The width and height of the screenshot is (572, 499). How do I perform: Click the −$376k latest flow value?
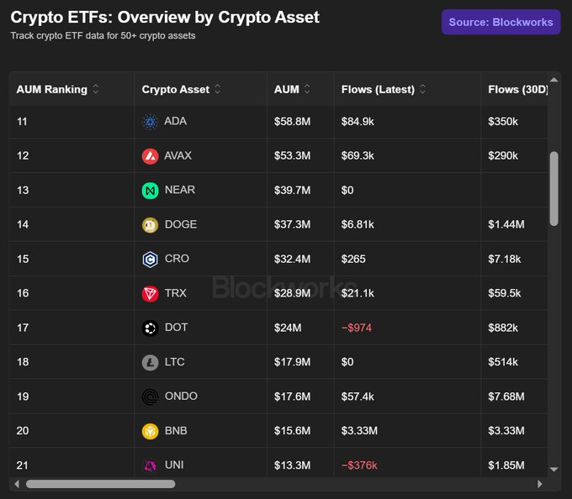359,465
